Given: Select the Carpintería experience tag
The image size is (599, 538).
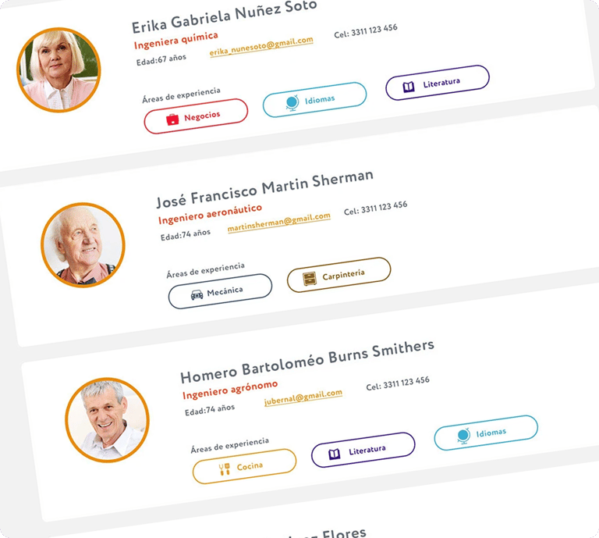Looking at the screenshot, I should click(338, 276).
